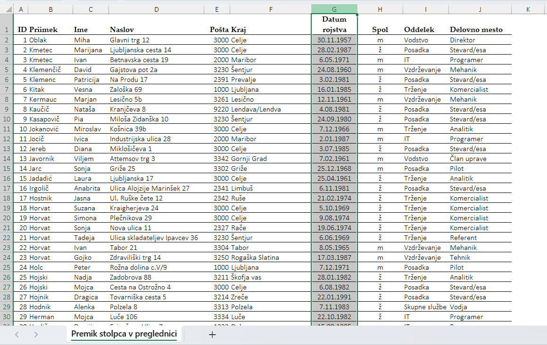Screen dimensions: 547x345
Task: Select column A header
Action: 21,9
